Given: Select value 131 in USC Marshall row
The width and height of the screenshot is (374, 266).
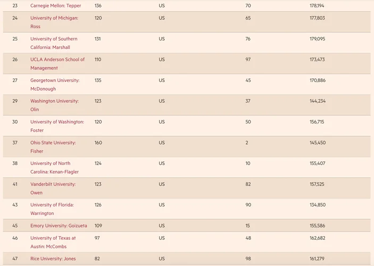Looking at the screenshot, I should (97, 39).
